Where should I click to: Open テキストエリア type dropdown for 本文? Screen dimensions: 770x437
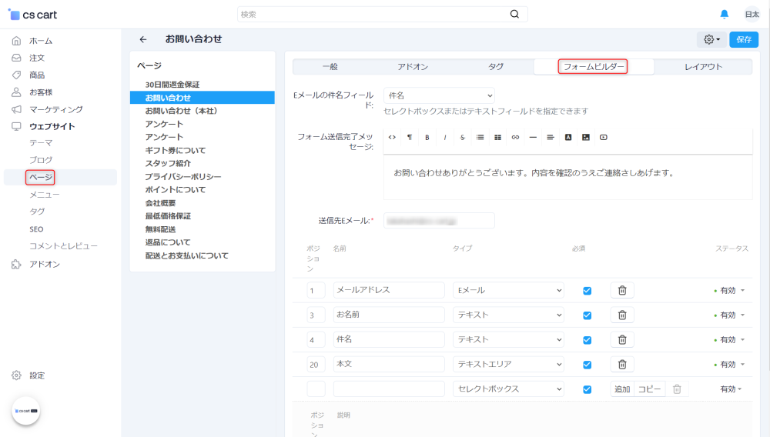[x=508, y=365]
